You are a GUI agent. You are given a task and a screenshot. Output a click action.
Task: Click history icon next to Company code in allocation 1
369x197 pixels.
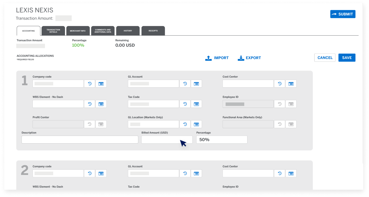(x=90, y=84)
